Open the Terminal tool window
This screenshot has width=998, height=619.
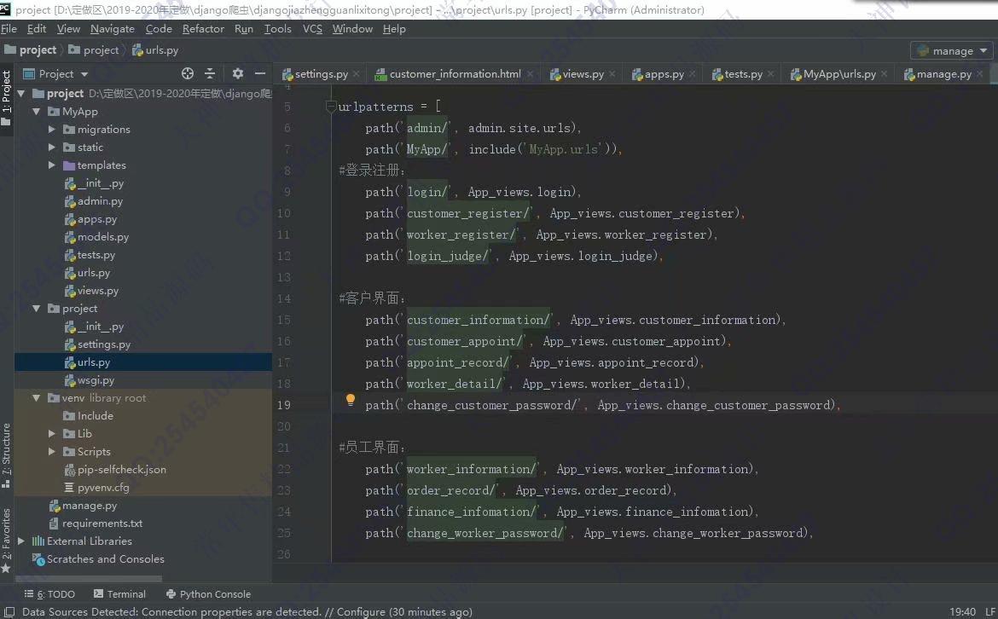(x=119, y=593)
